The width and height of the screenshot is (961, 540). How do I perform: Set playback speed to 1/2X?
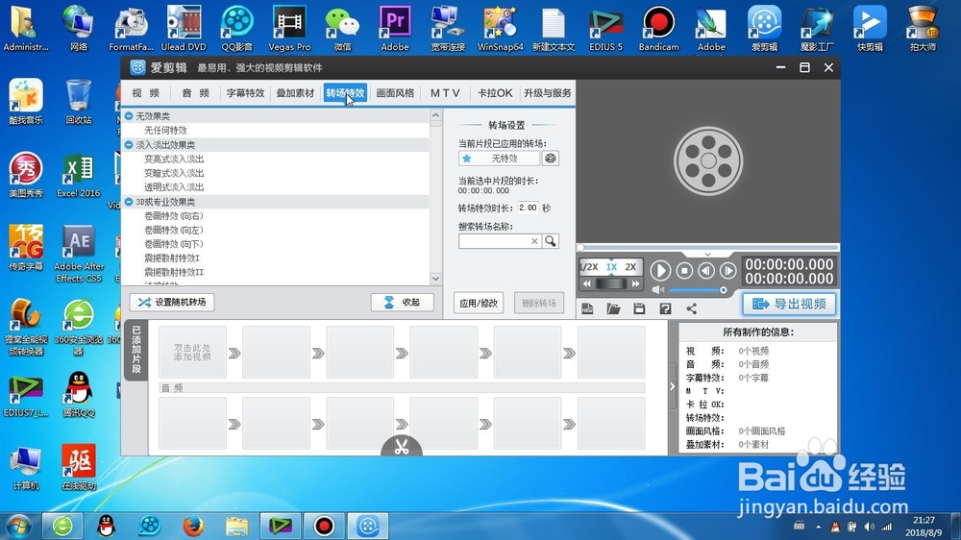click(x=589, y=266)
